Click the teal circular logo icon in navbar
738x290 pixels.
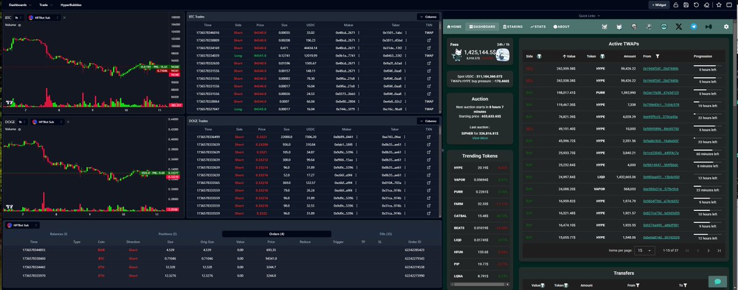[664, 27]
